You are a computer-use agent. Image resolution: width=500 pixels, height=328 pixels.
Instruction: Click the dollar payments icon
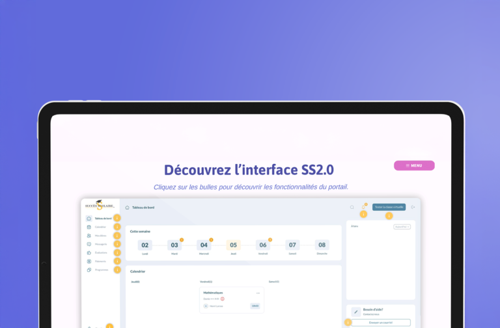tap(89, 262)
